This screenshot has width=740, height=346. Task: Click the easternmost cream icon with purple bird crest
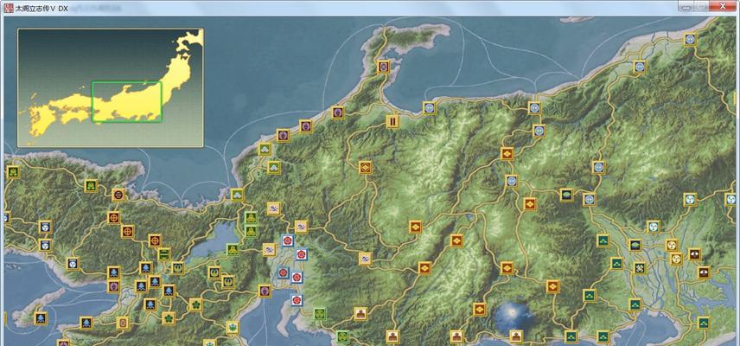point(365,259)
